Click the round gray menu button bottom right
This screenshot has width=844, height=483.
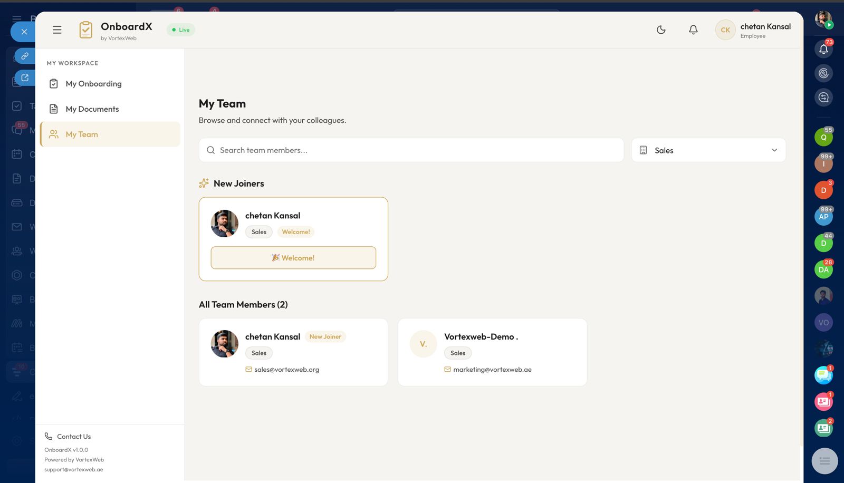tap(824, 461)
